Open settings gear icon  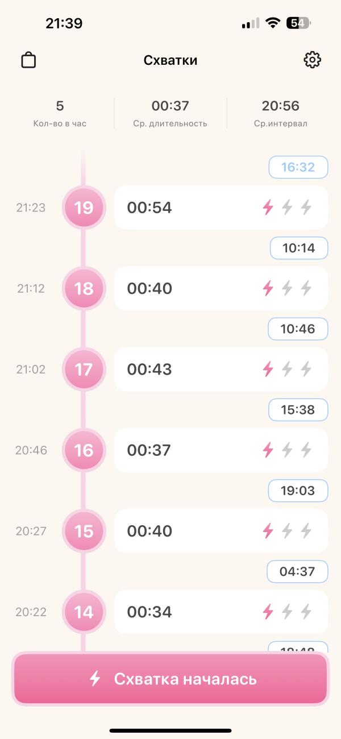(312, 60)
